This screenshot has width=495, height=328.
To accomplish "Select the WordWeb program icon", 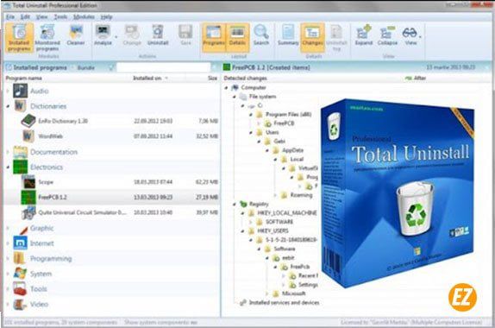I will pos(28,136).
